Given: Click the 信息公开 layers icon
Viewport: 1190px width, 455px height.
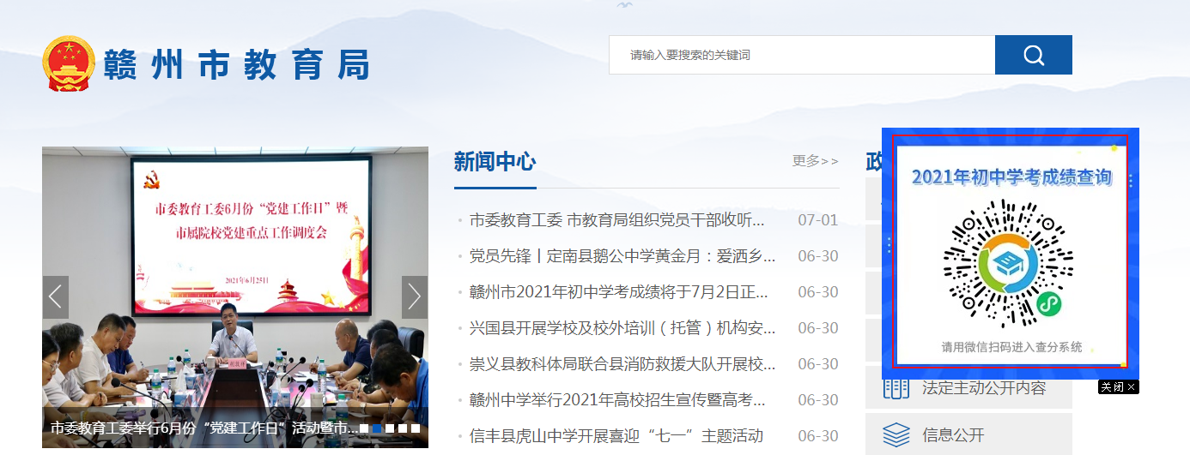Looking at the screenshot, I should [896, 434].
